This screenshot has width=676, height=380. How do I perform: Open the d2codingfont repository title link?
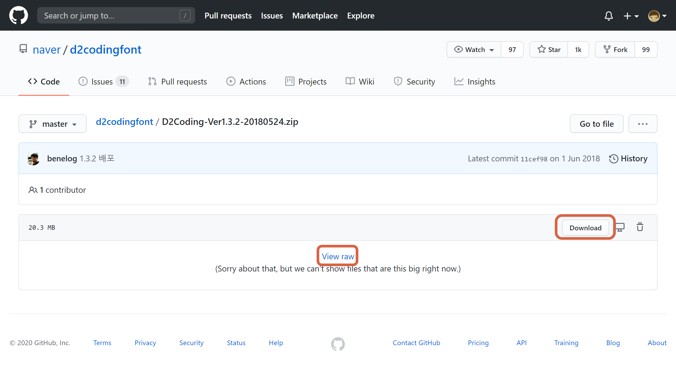click(x=106, y=50)
